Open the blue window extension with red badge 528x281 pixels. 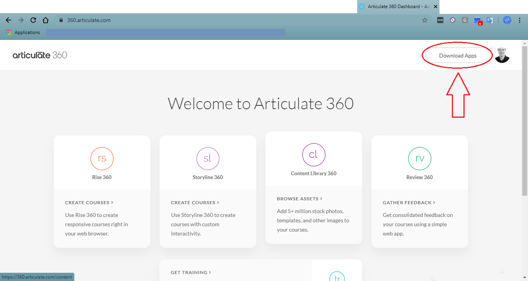478,20
